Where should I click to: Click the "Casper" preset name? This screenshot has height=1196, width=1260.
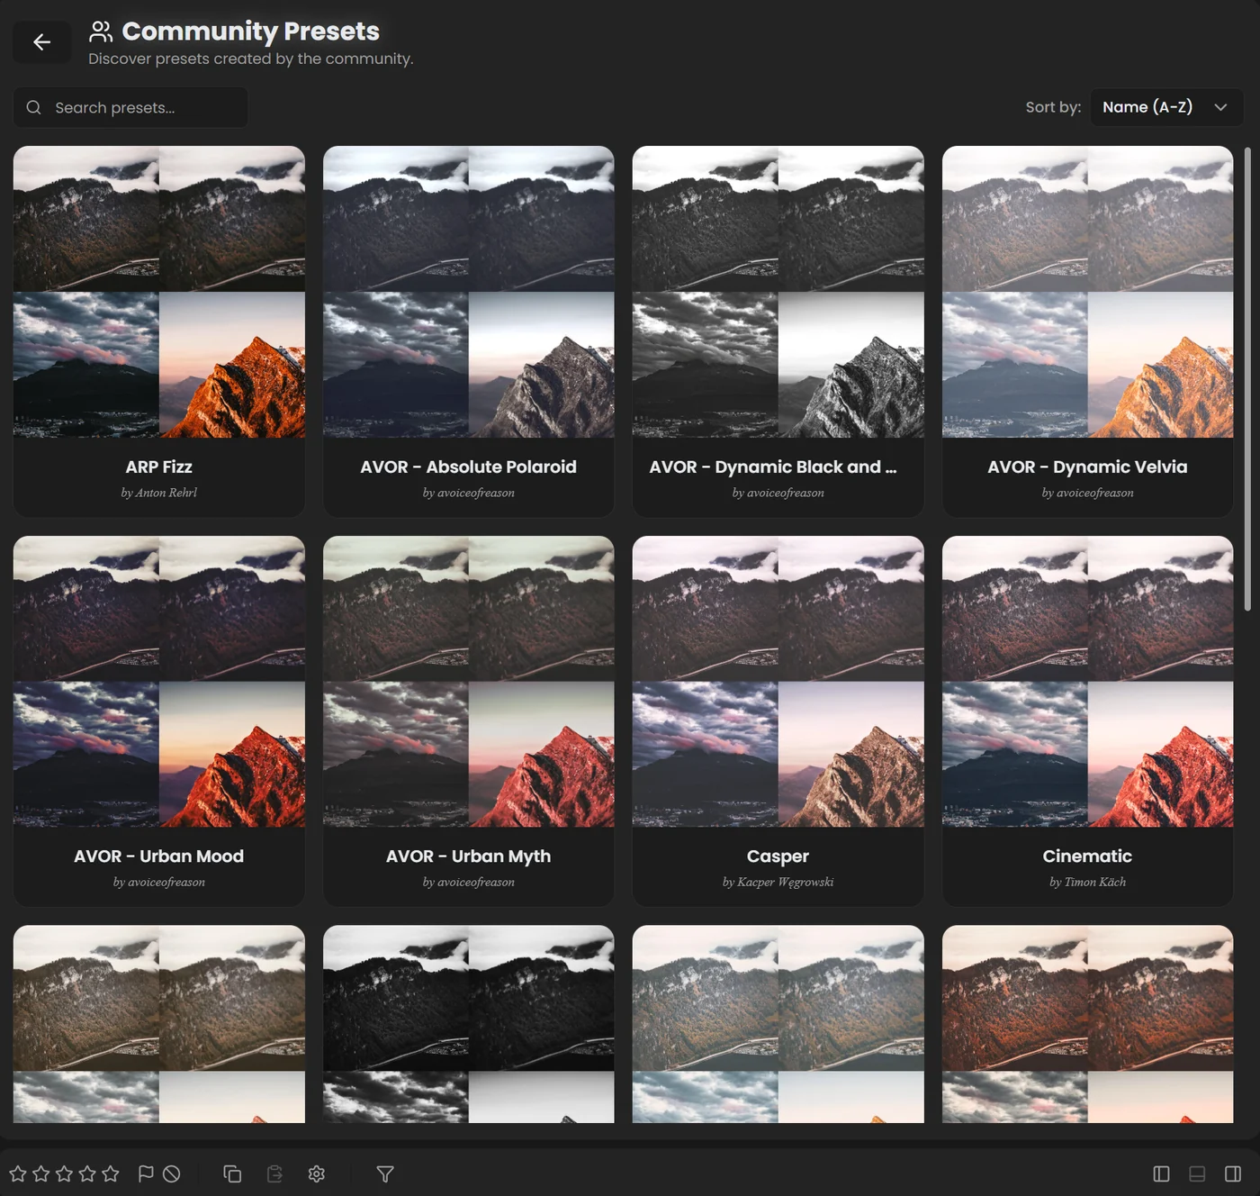tap(778, 856)
